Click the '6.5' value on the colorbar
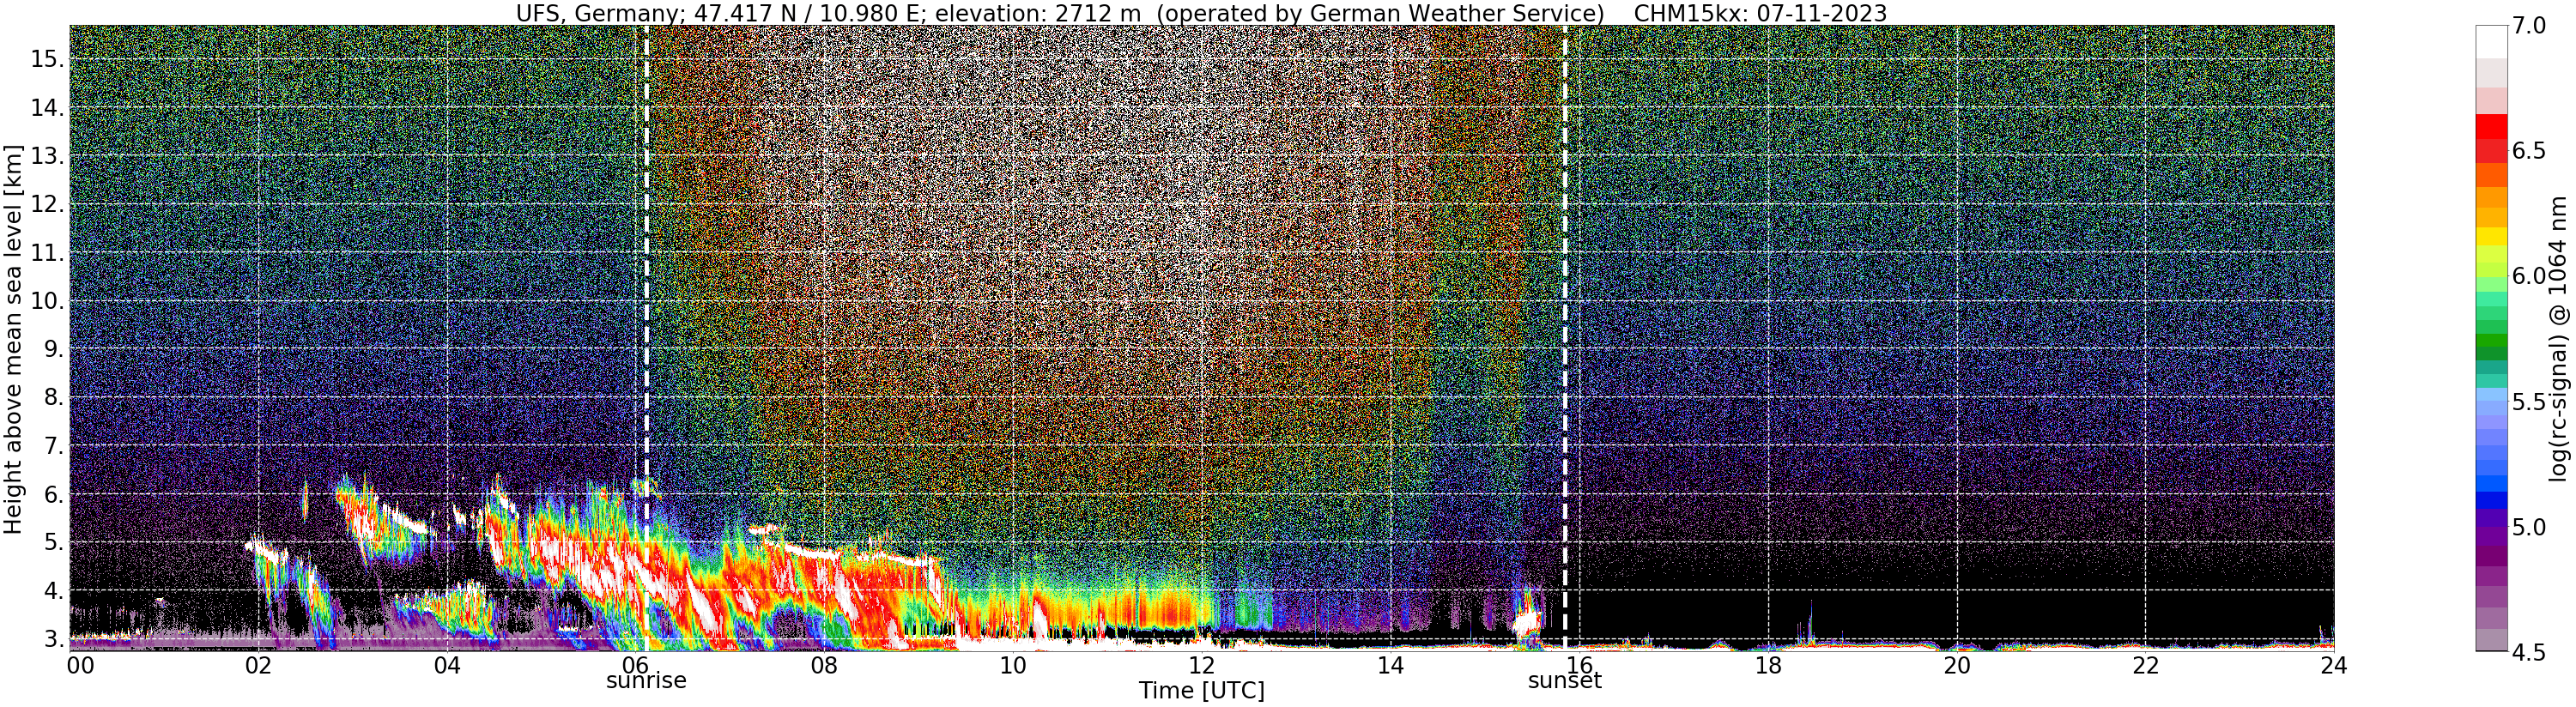2576x707 pixels. 2529,151
